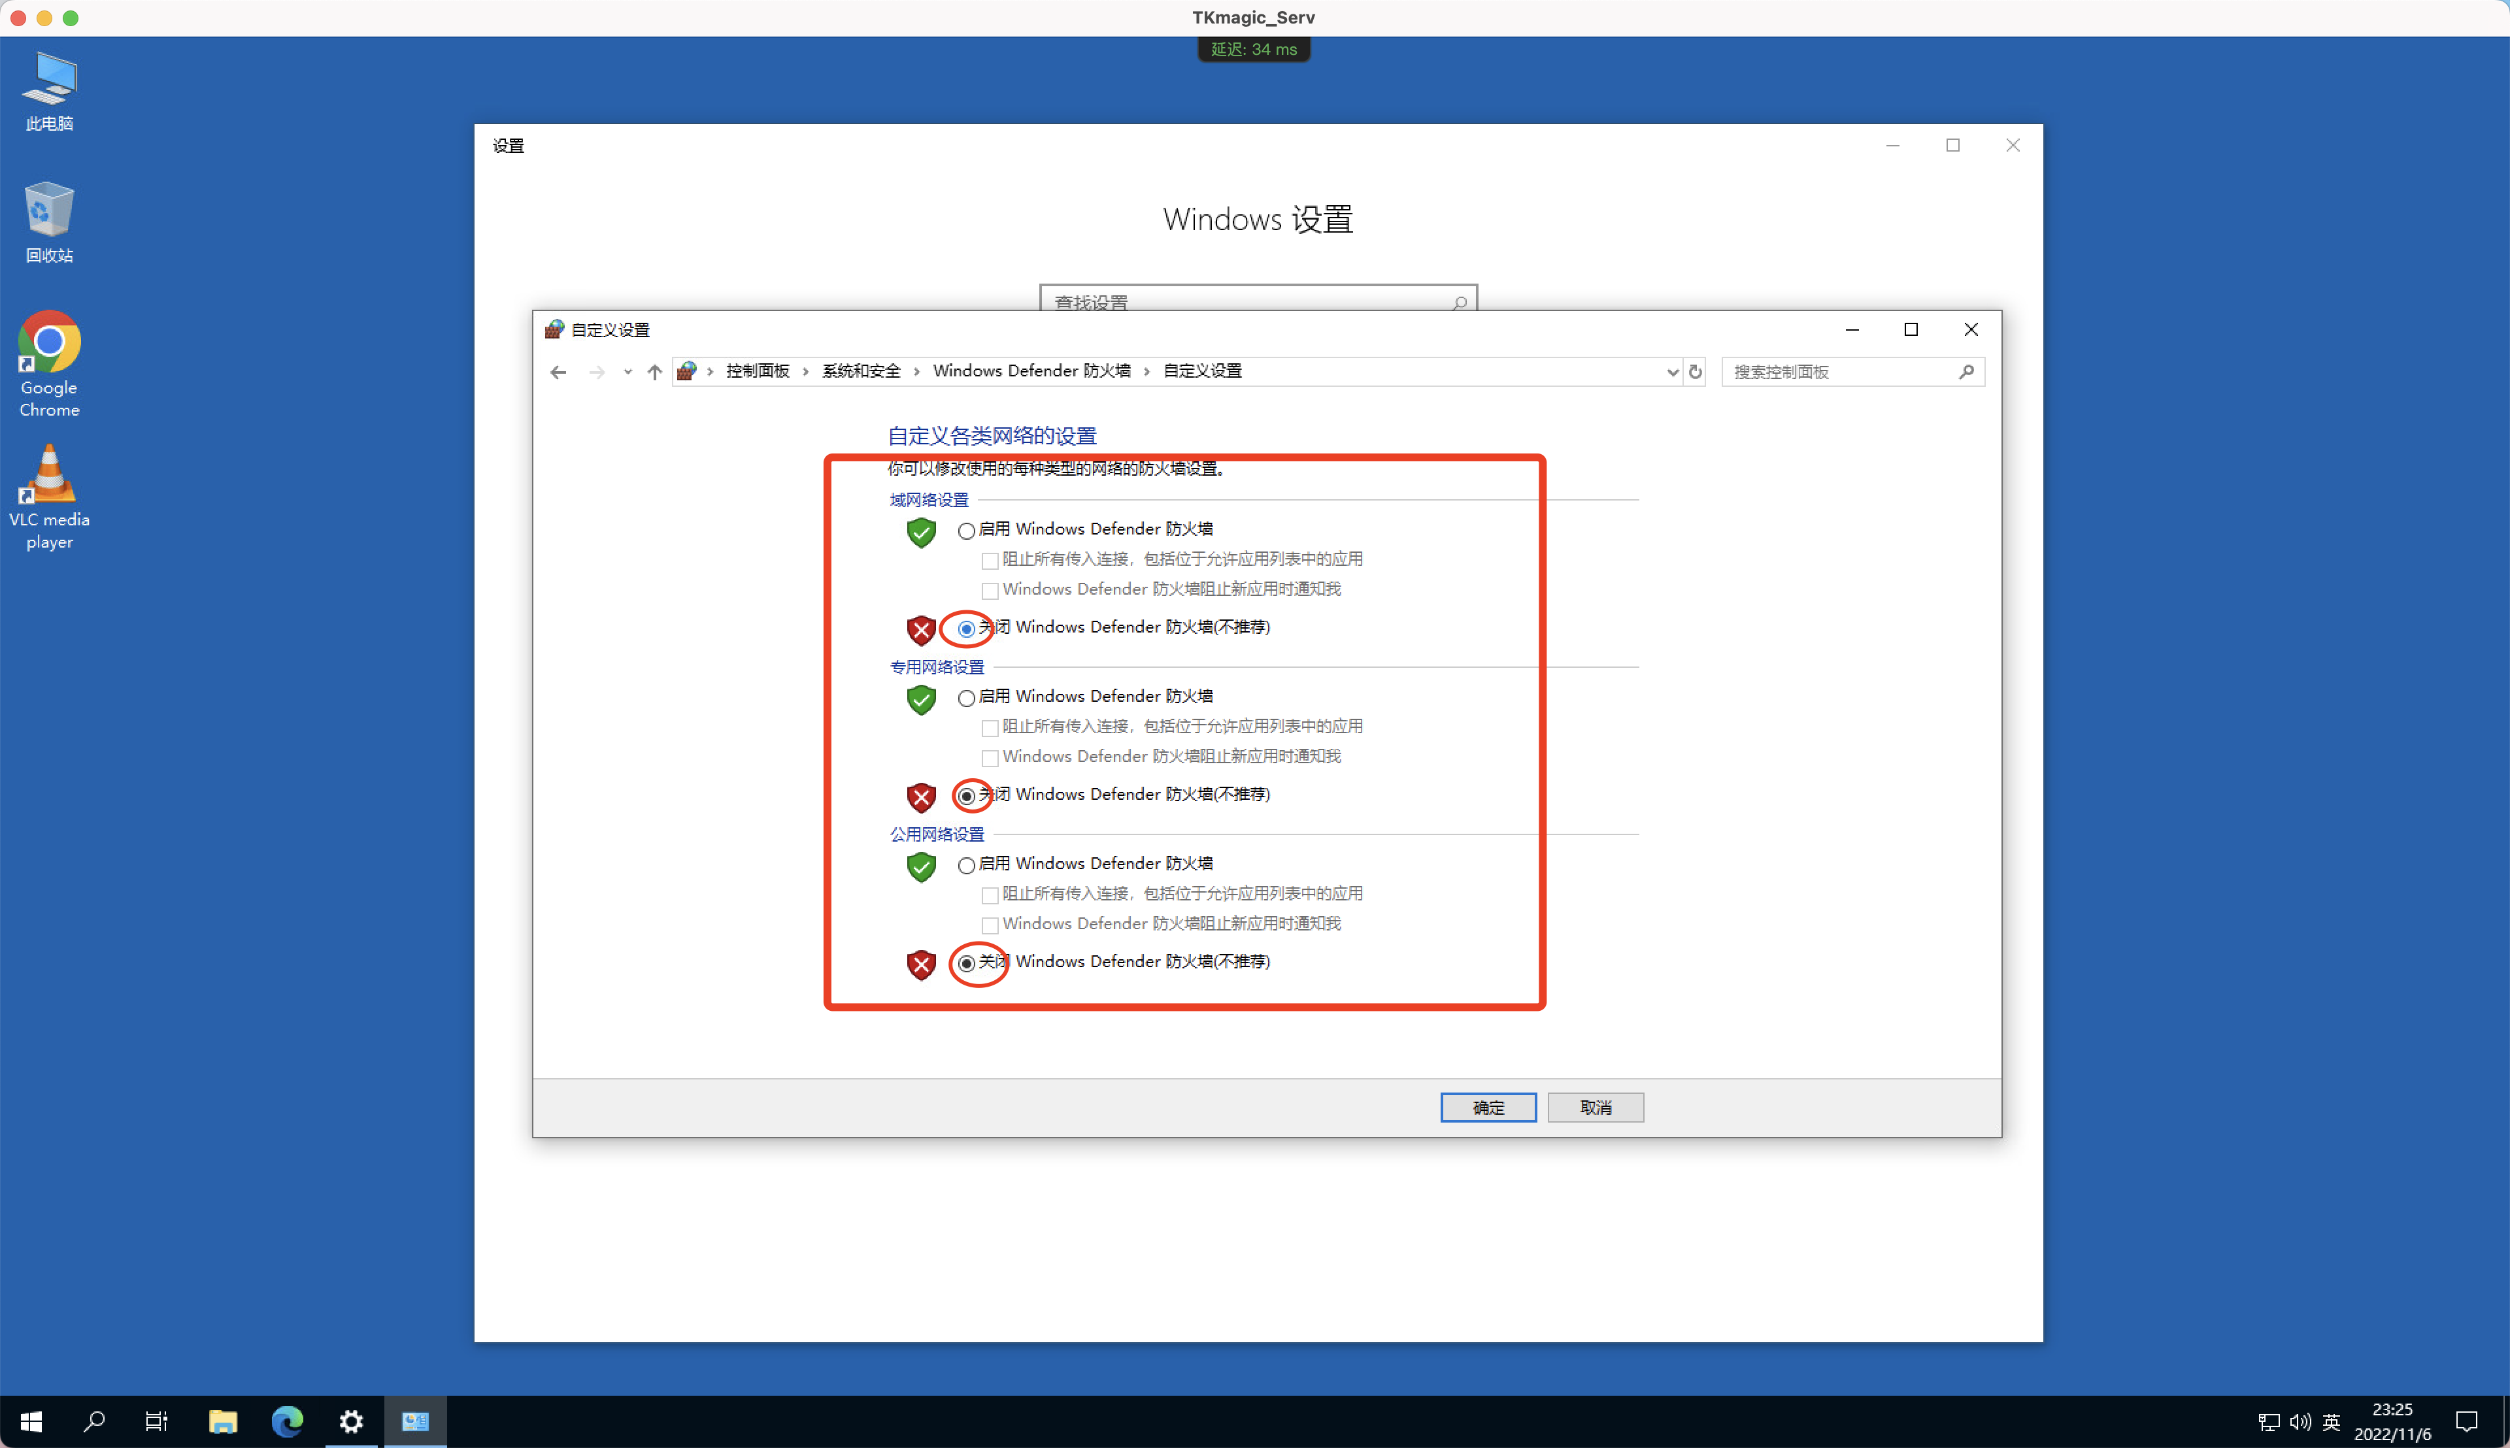2510x1448 pixels.
Task: Expand the breadcrumb arrow after 控制面板
Action: click(x=805, y=371)
